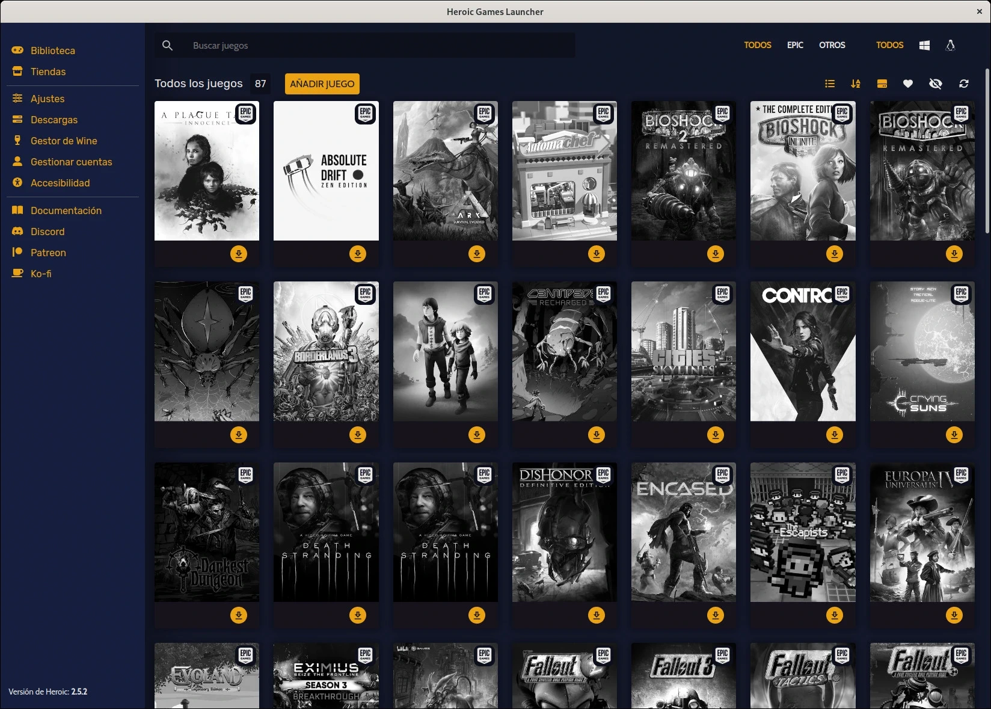Select the Descargas sidebar icon
This screenshot has width=991, height=709.
[x=17, y=119]
